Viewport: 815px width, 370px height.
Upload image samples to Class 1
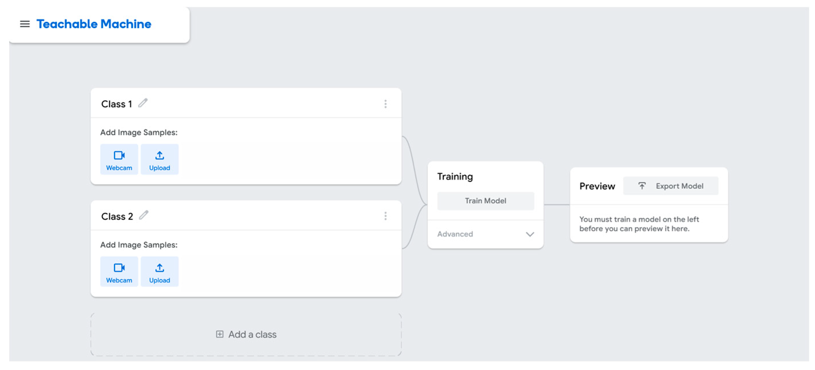(159, 159)
